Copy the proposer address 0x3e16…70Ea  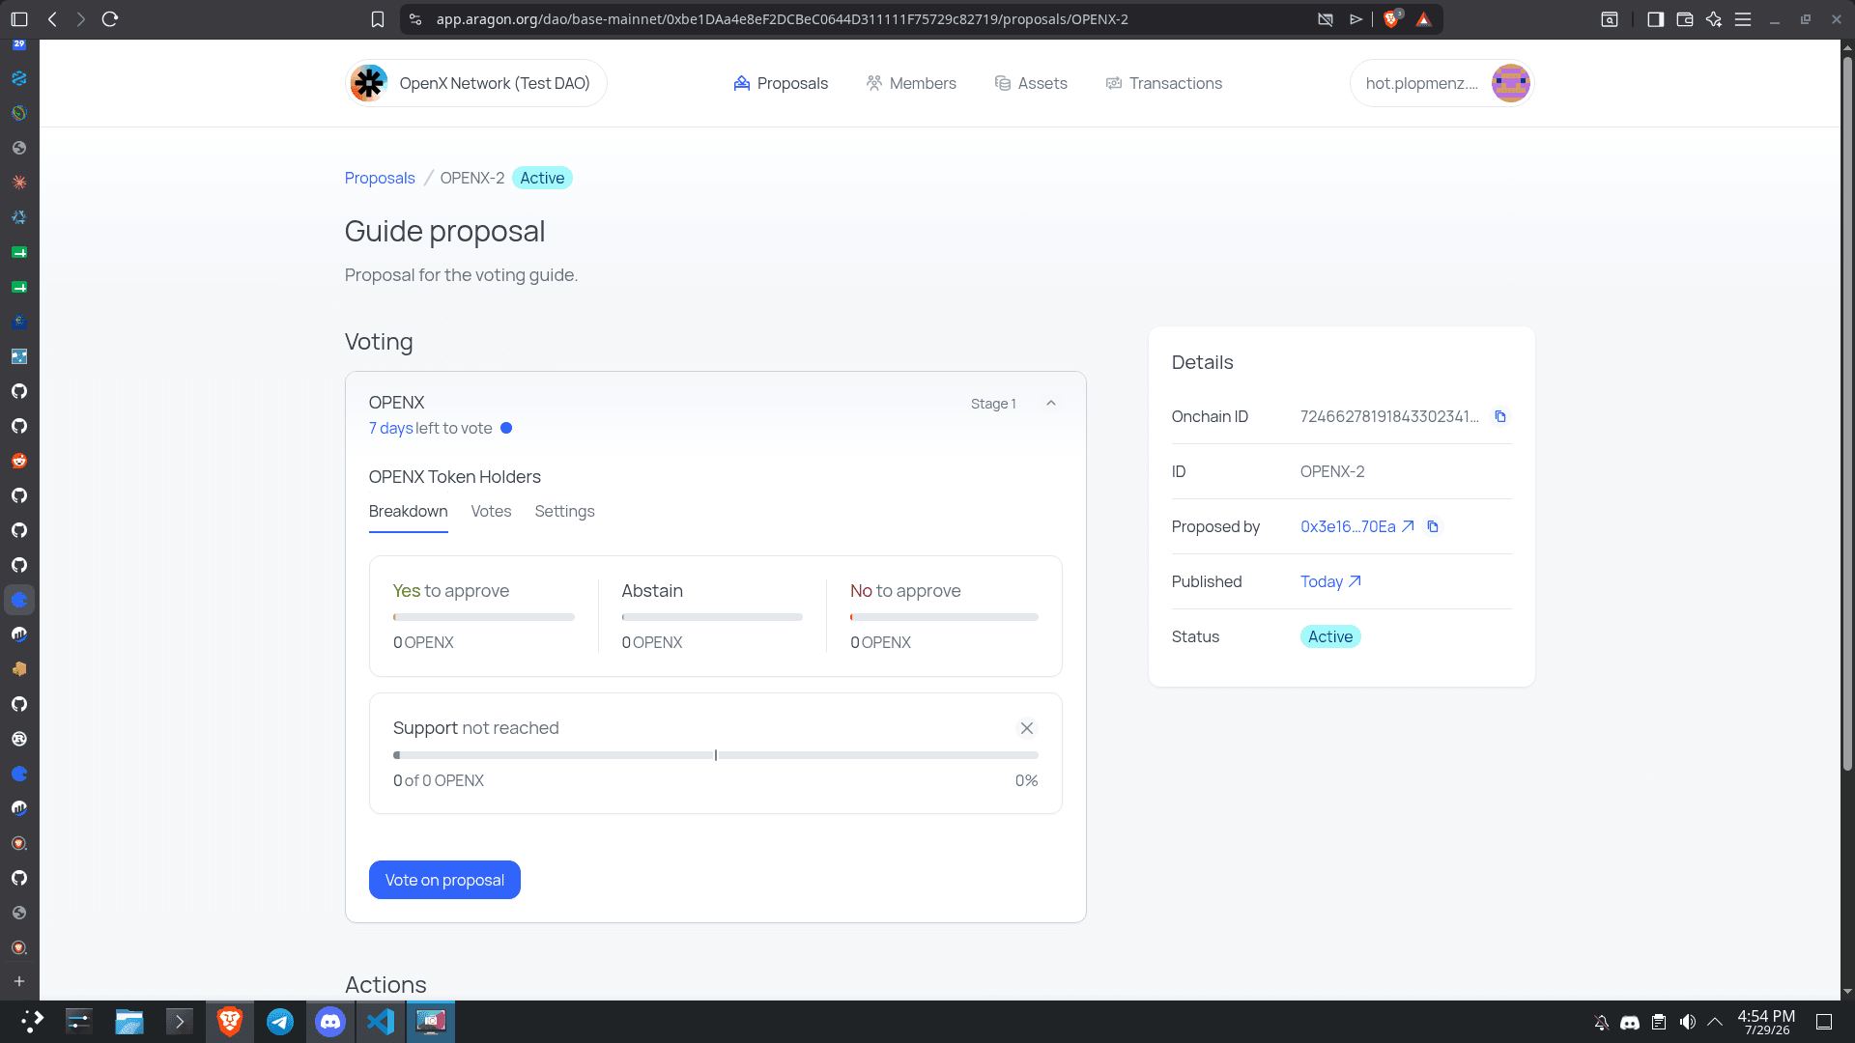coord(1433,526)
